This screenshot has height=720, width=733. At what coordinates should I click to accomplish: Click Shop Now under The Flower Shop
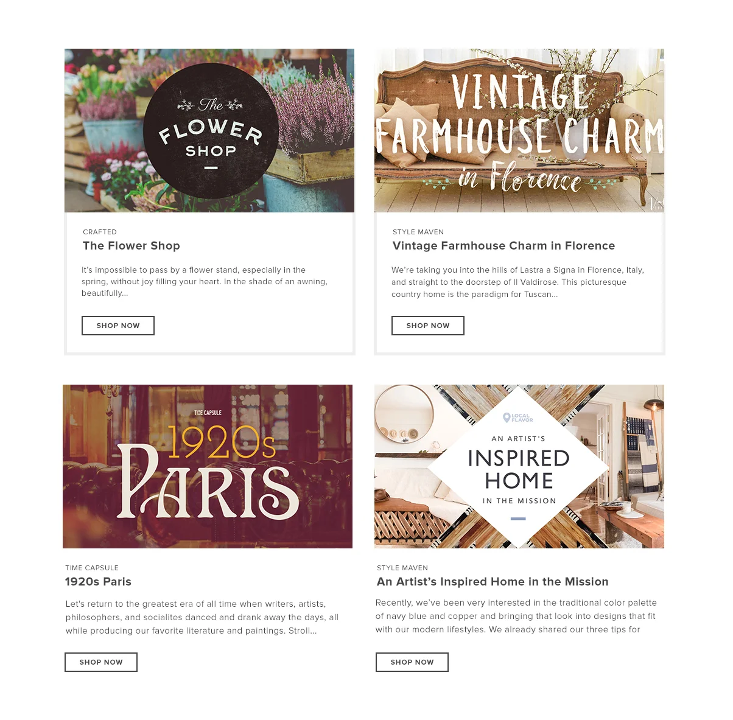point(118,326)
